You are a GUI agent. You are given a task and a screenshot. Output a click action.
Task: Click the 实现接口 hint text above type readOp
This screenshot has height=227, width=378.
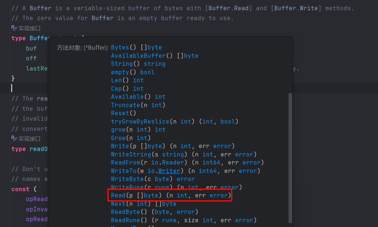(30, 139)
